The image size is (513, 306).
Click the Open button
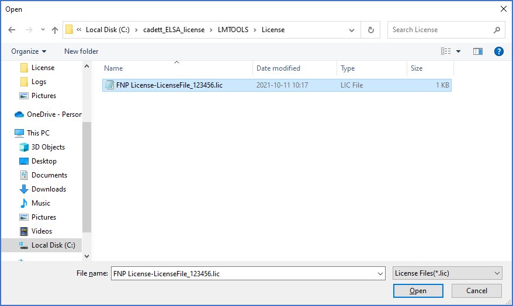tap(418, 291)
